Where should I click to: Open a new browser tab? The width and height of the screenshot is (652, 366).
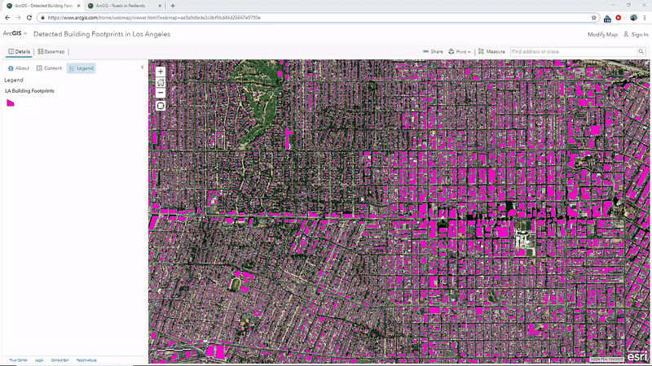point(173,6)
